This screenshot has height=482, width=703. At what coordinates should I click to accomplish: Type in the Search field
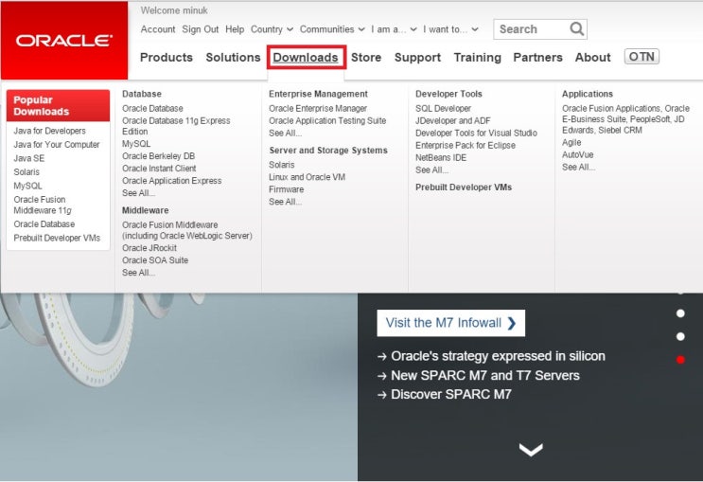pos(530,29)
